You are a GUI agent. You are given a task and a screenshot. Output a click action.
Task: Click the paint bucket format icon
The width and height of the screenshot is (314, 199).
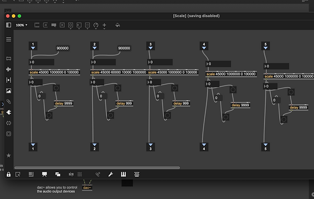click(118, 25)
